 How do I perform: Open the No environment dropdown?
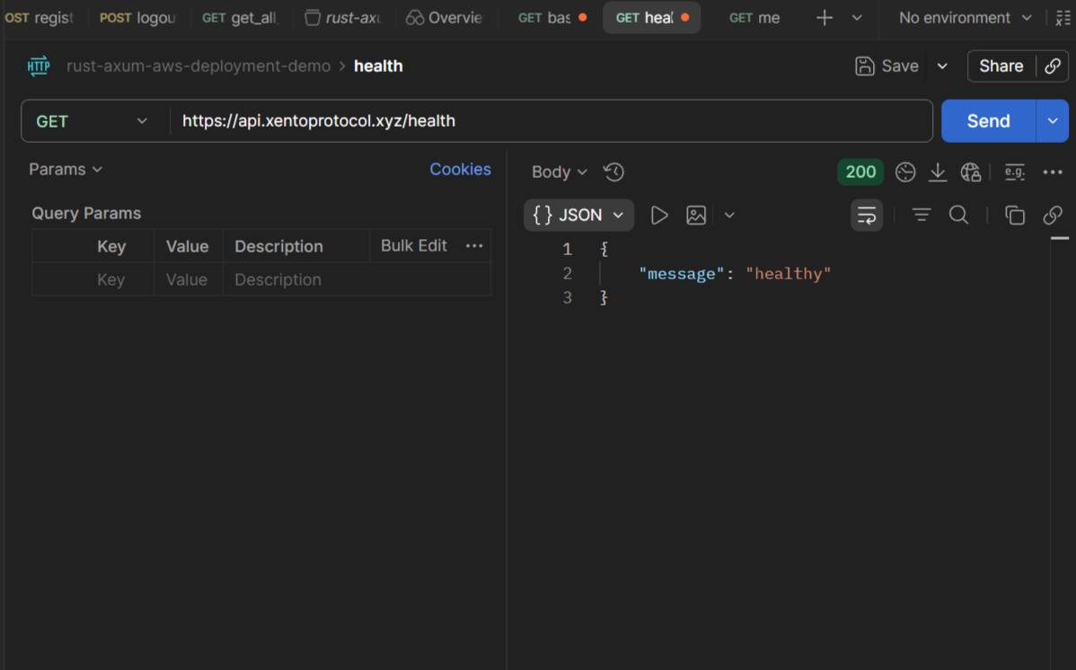(x=965, y=18)
